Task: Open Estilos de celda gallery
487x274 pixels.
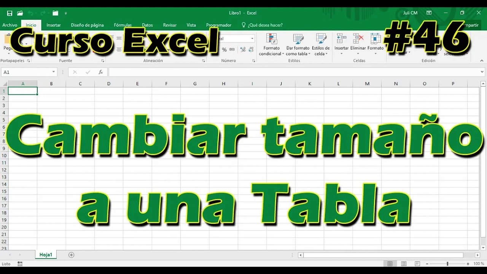Action: coord(321,45)
